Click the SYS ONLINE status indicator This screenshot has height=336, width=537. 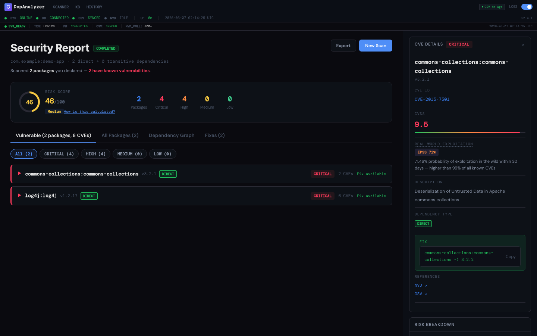point(19,18)
